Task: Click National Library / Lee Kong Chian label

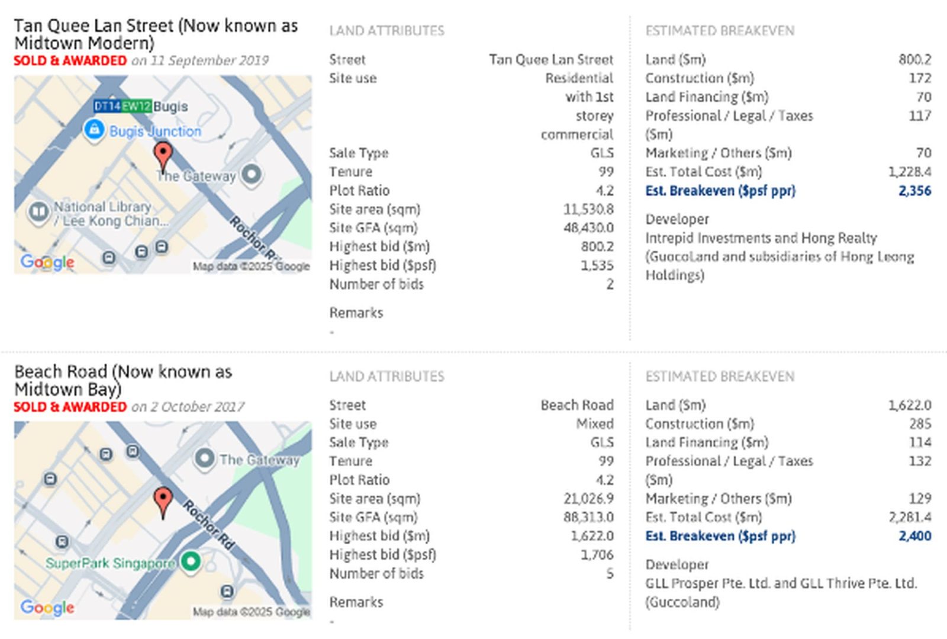Action: click(x=111, y=214)
